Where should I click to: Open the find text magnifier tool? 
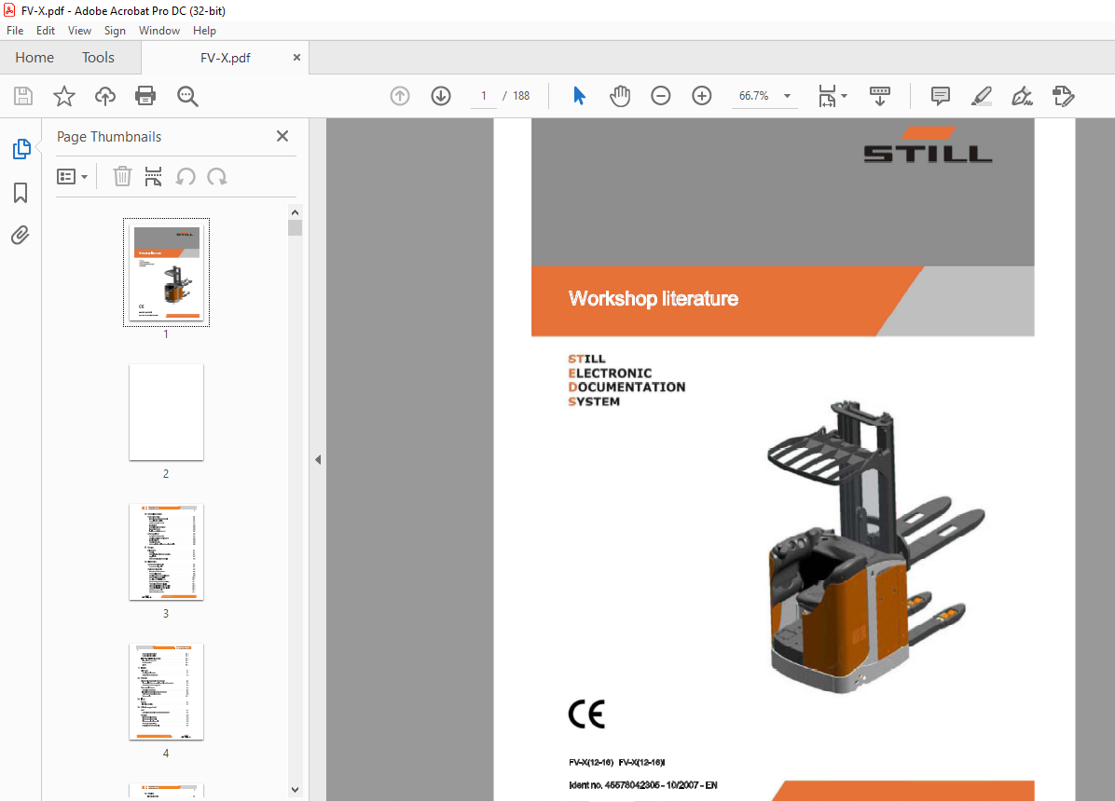tap(187, 96)
